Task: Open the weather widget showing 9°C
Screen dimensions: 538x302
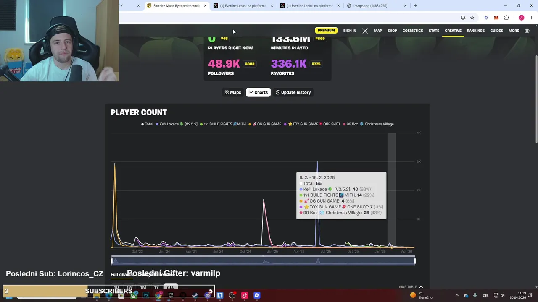Action: coord(422,295)
